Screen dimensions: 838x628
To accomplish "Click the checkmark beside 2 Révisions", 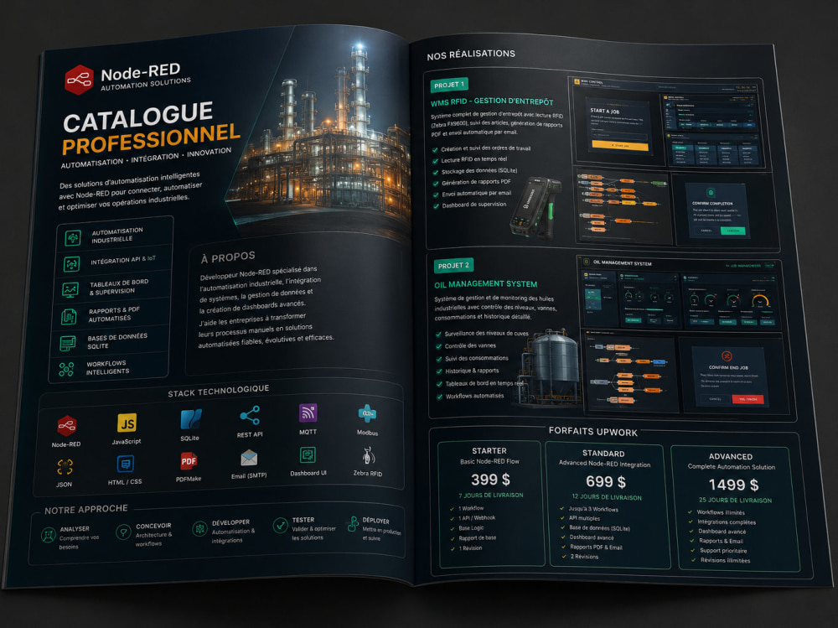I will (563, 557).
